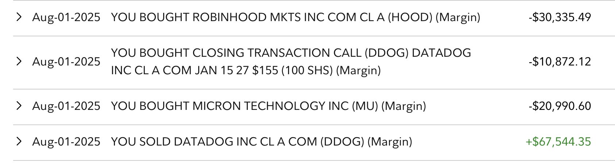Image resolution: width=615 pixels, height=163 pixels.
Task: Click the -$30,335.49 amount
Action: coord(560,17)
